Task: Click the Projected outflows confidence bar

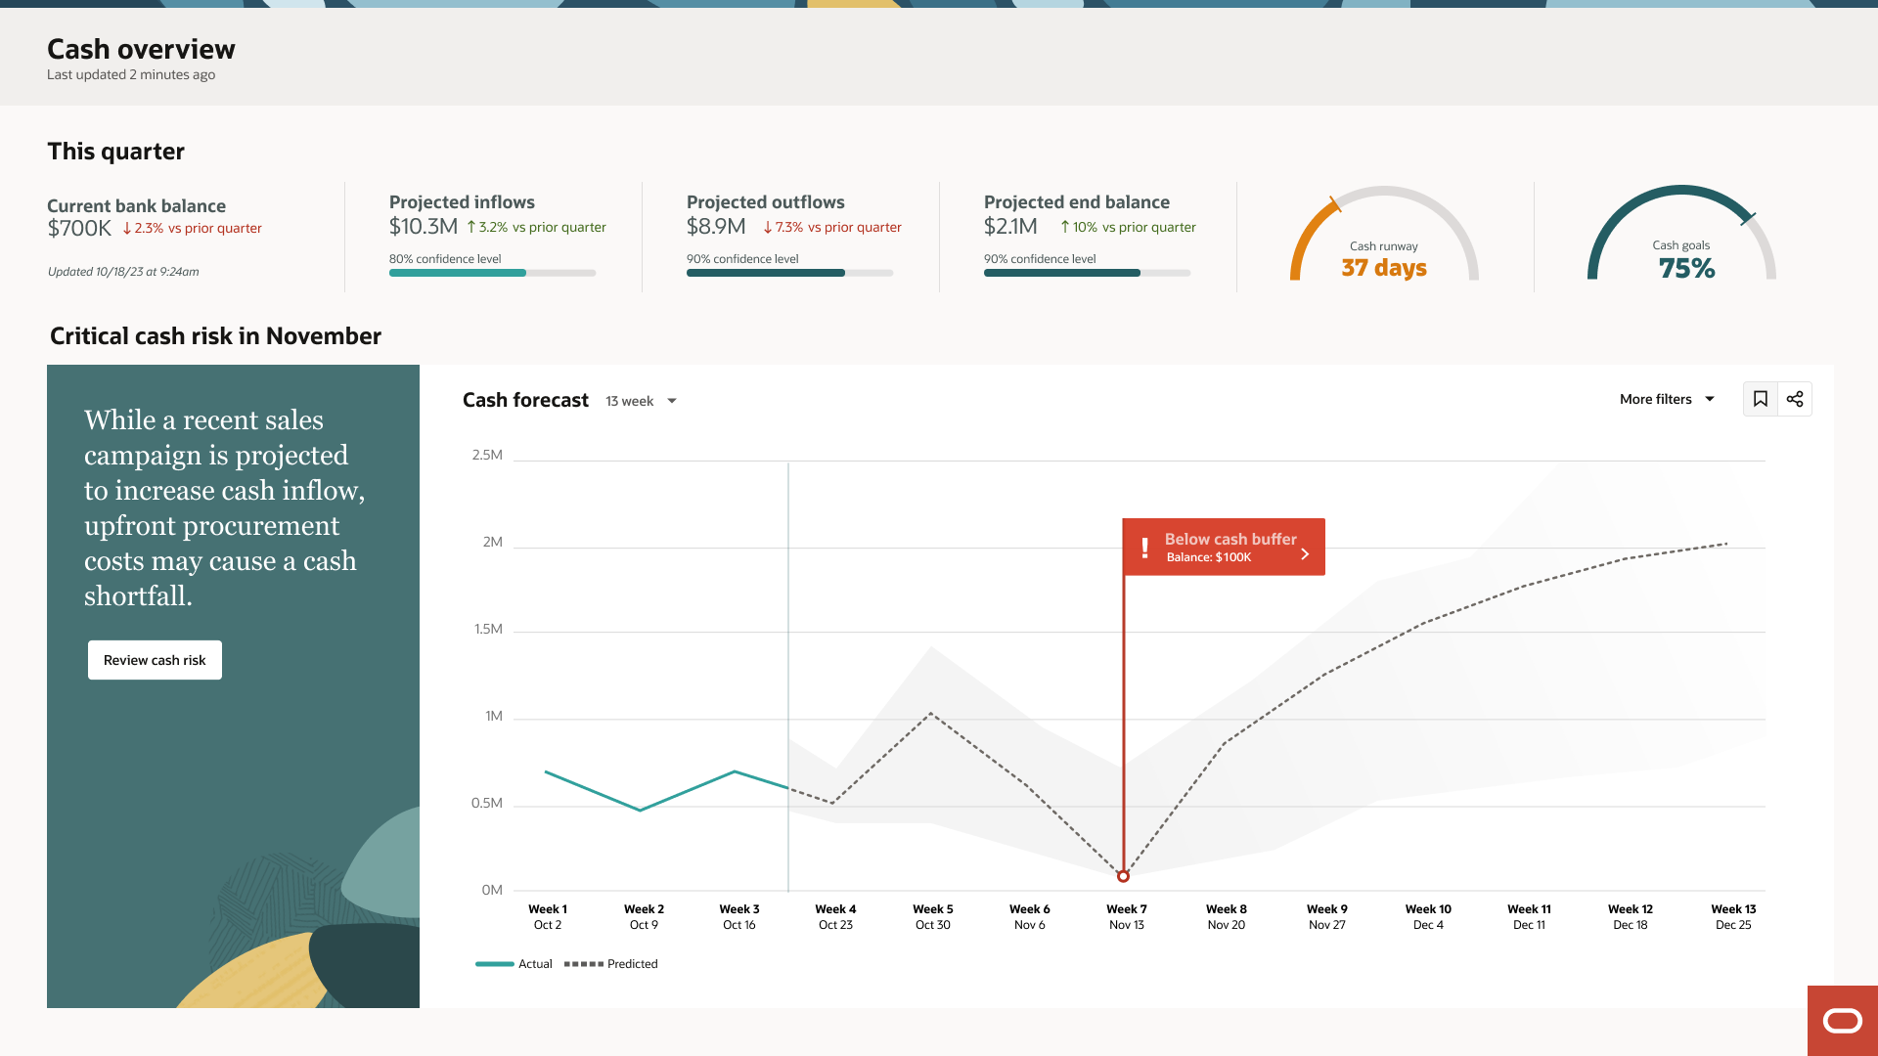Action: click(789, 273)
